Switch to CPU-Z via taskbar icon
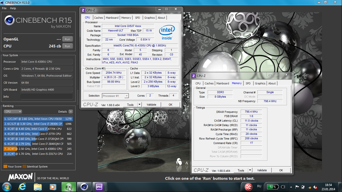The image size is (342, 192). tap(99, 187)
